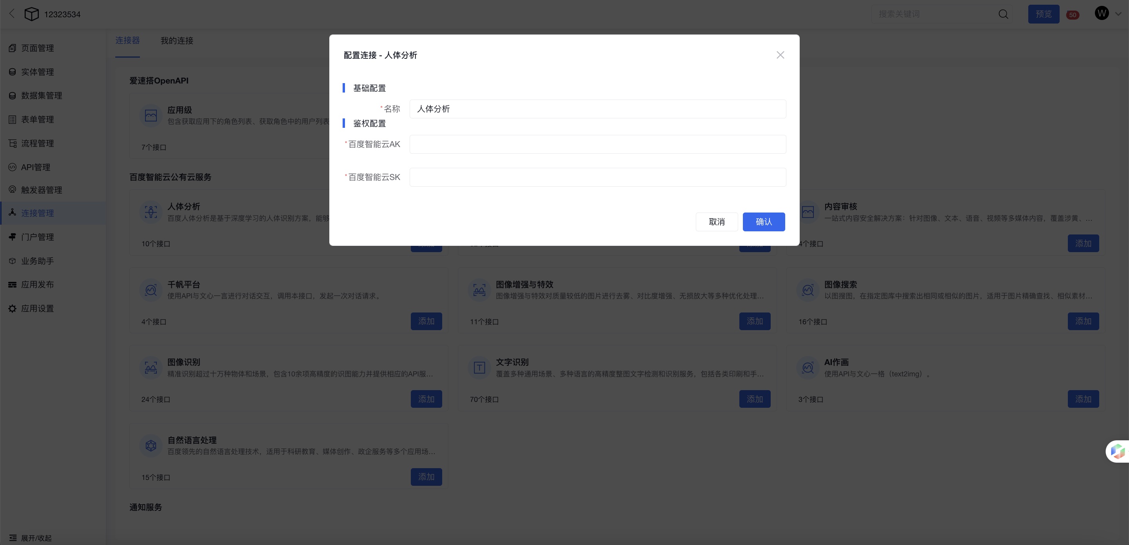This screenshot has width=1129, height=545.
Task: Switch to 我的连接 tab
Action: pos(177,40)
